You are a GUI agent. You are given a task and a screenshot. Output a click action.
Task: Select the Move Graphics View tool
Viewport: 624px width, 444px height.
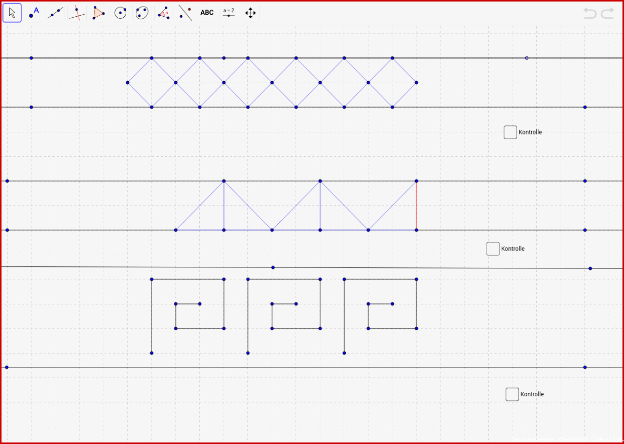(250, 13)
